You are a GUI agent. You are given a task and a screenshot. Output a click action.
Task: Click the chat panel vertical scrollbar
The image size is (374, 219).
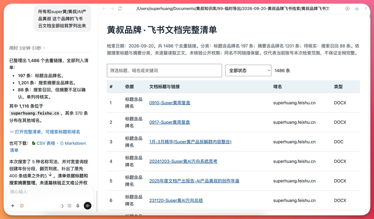coord(97,201)
